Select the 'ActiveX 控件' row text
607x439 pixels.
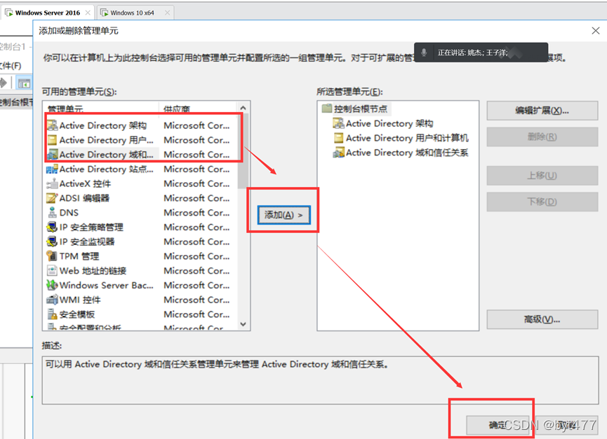click(x=85, y=183)
